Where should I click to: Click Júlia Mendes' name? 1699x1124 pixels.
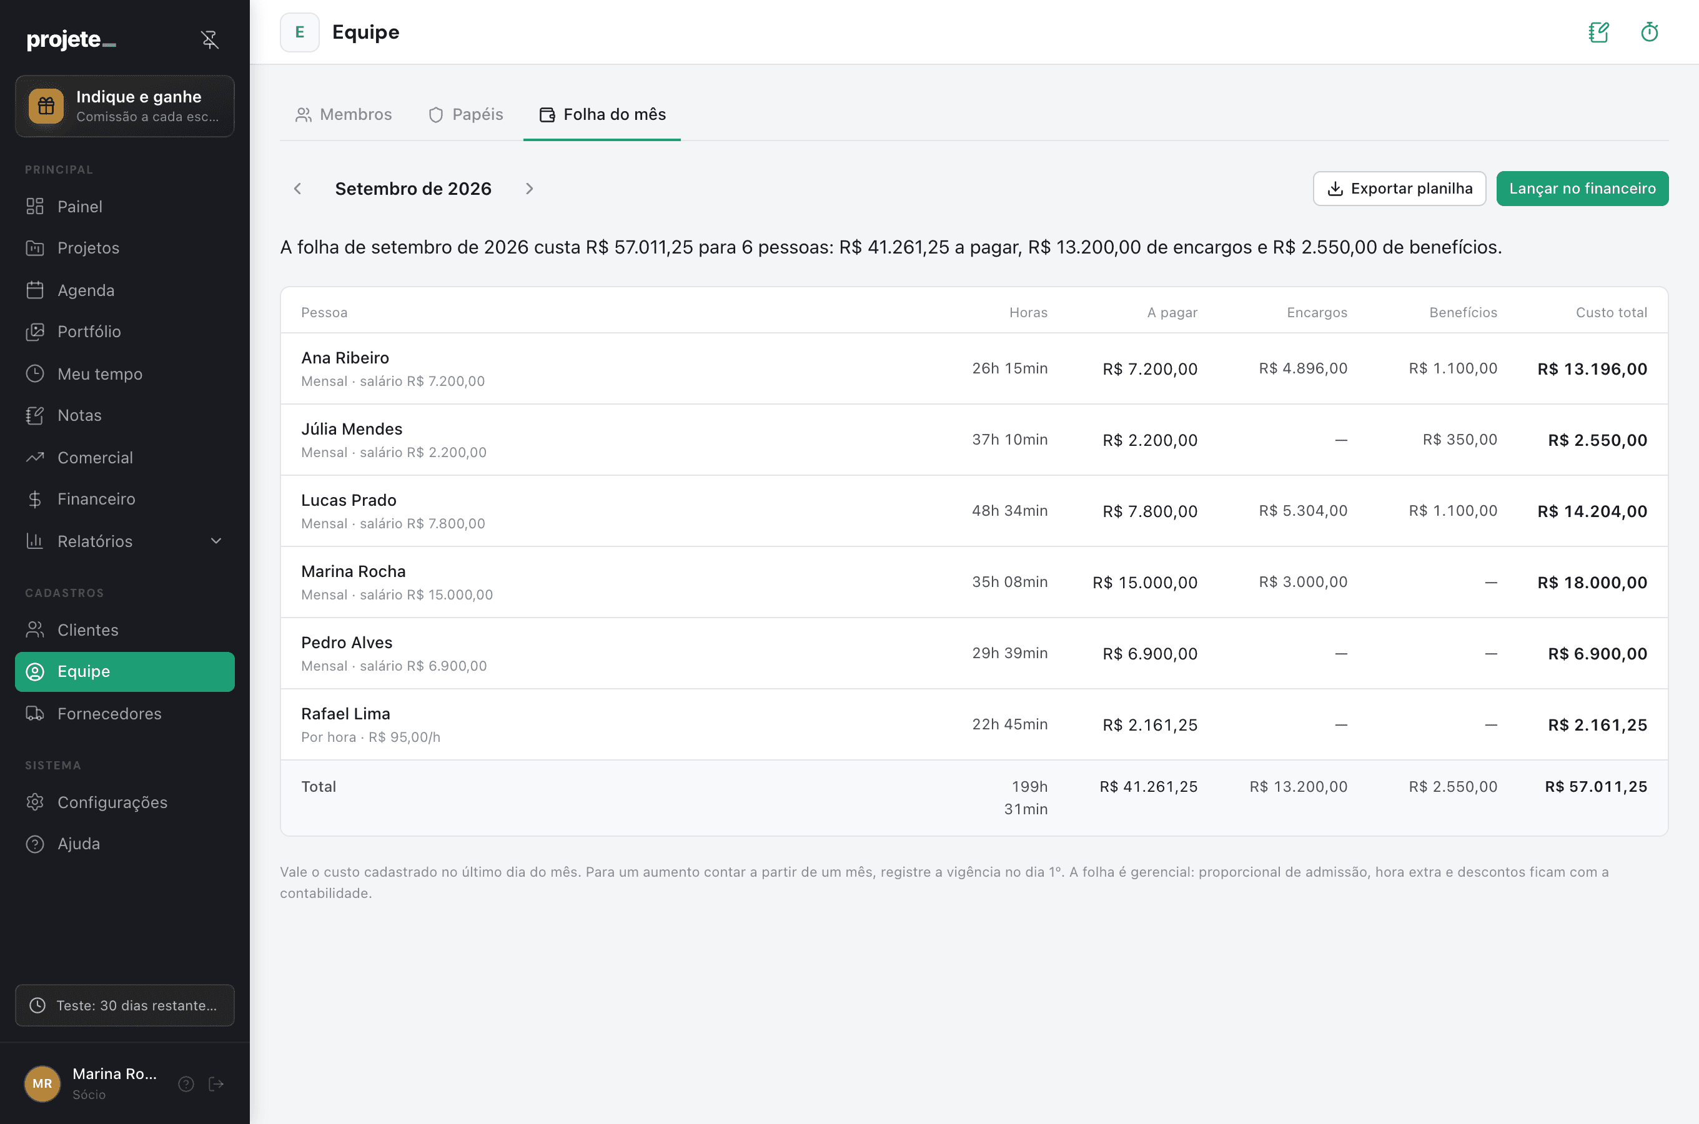pyautogui.click(x=351, y=428)
